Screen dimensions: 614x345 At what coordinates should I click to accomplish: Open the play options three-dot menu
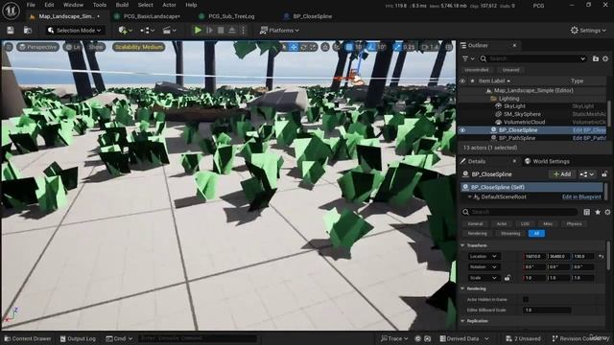(x=243, y=30)
